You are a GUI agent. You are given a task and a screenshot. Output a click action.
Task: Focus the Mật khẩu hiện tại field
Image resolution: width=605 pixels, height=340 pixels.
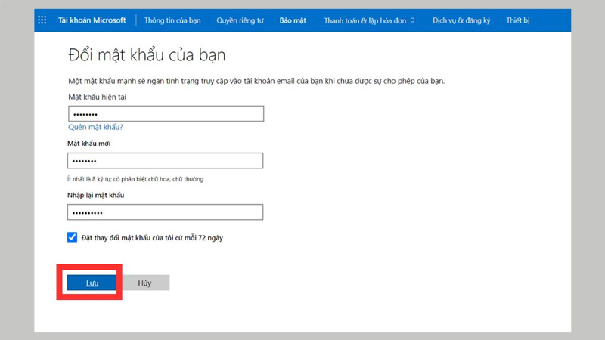166,114
